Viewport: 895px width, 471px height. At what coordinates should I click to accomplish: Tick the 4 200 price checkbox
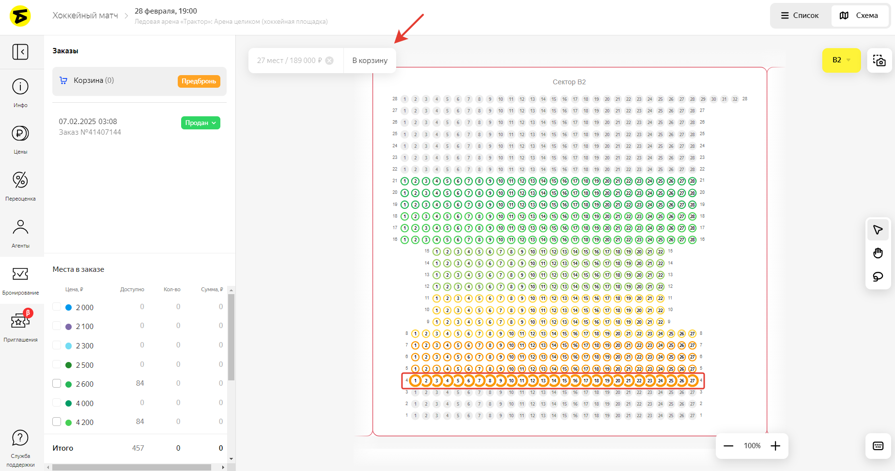pyautogui.click(x=57, y=422)
